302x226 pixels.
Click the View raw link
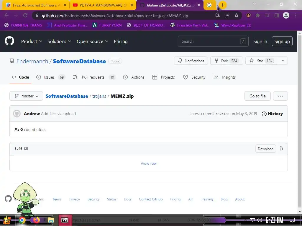[149, 163]
